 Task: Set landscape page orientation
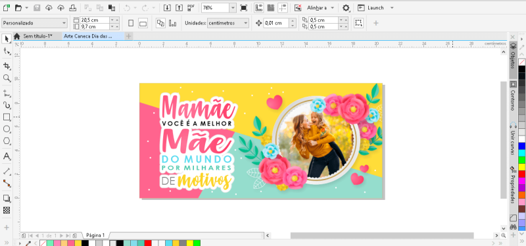tap(143, 23)
